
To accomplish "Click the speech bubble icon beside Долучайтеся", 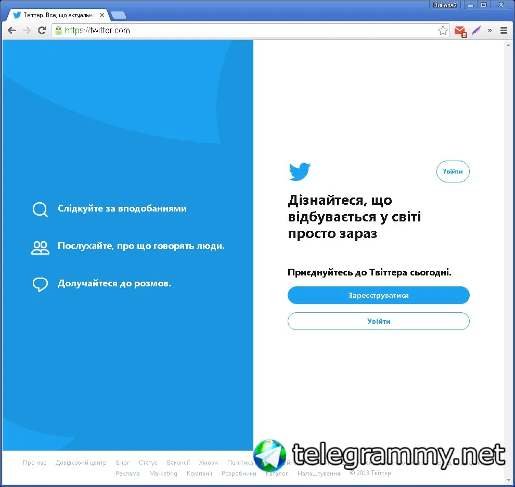I will coord(40,284).
